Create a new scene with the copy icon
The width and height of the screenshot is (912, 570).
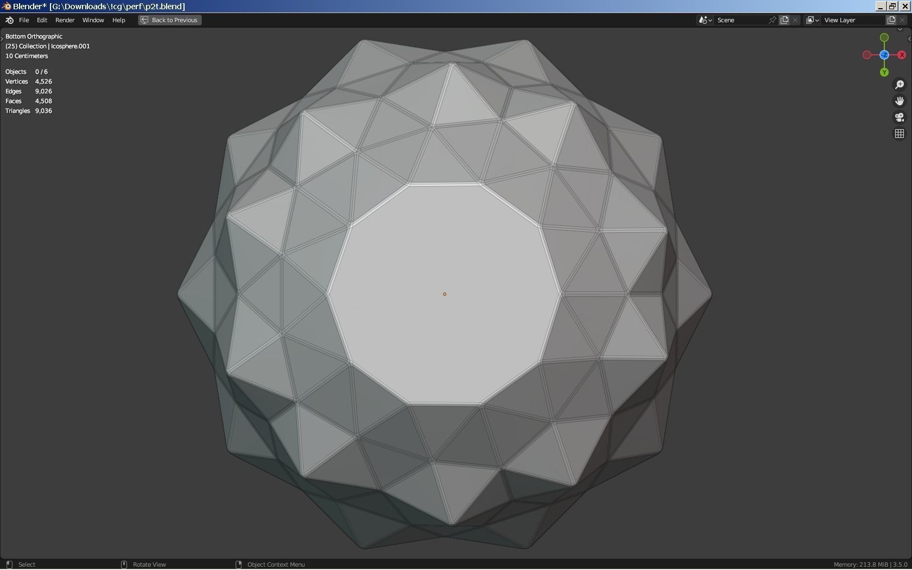coord(784,20)
